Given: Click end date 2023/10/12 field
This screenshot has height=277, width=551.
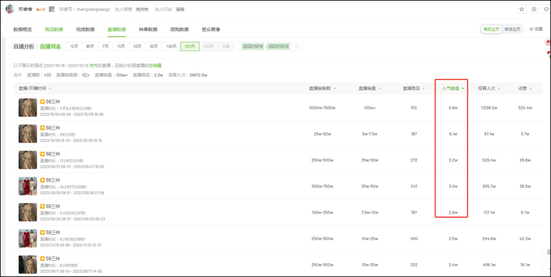Looking at the screenshot, I should 279,46.
